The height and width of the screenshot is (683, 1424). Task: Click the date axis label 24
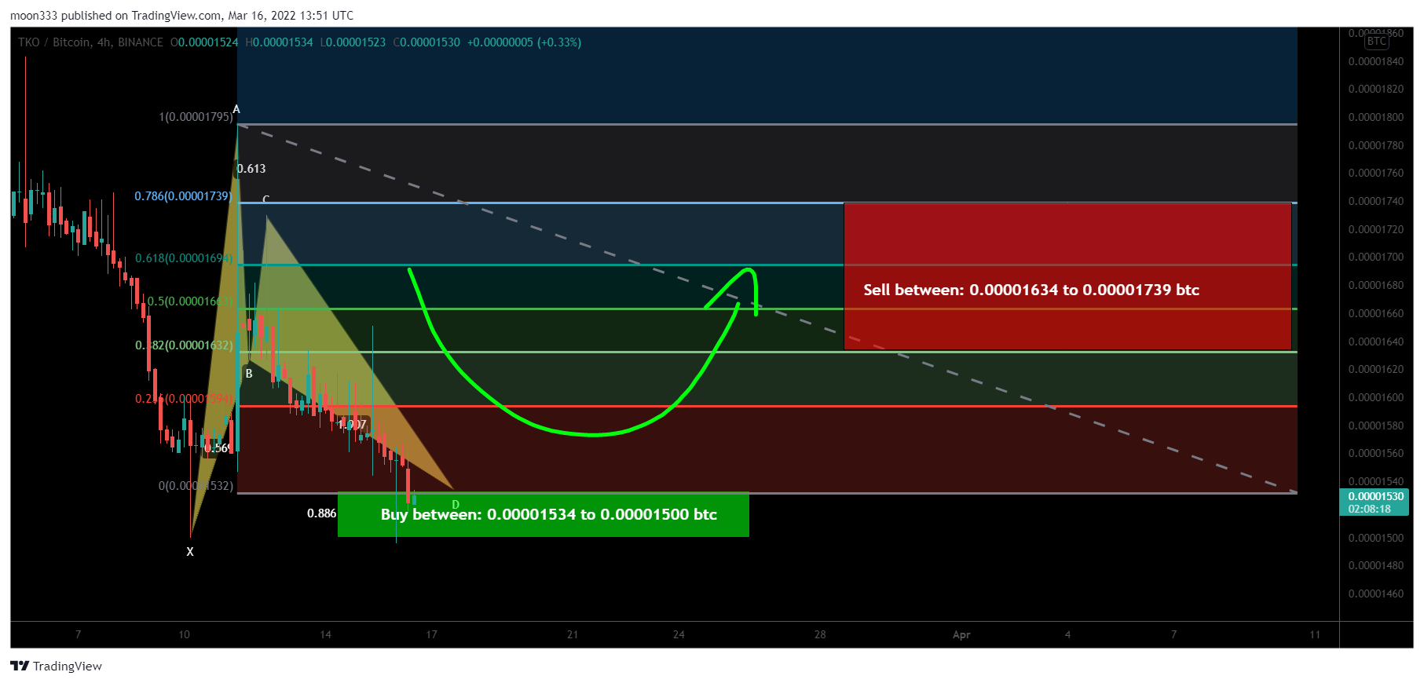(679, 634)
